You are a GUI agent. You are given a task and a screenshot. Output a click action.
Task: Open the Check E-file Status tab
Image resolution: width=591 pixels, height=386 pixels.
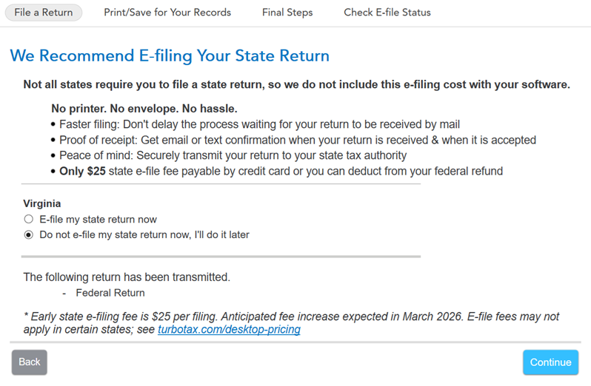pos(387,13)
